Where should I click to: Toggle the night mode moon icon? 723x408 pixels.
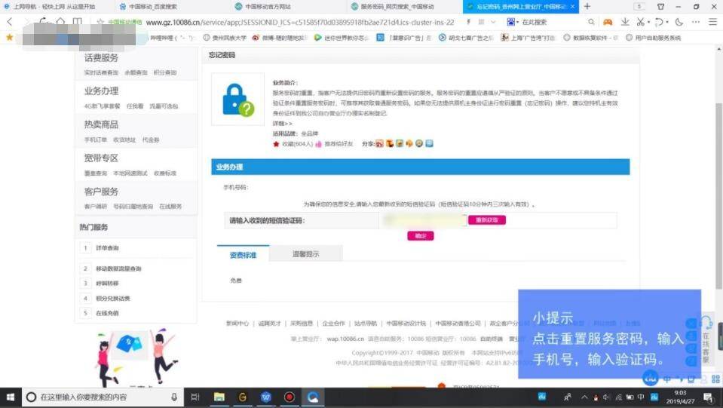(679, 22)
